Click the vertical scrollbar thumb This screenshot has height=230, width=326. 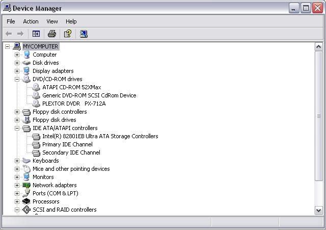click(x=318, y=116)
